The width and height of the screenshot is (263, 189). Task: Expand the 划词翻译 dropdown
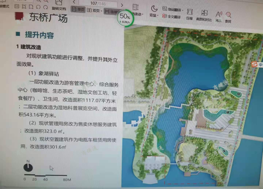tap(183, 9)
